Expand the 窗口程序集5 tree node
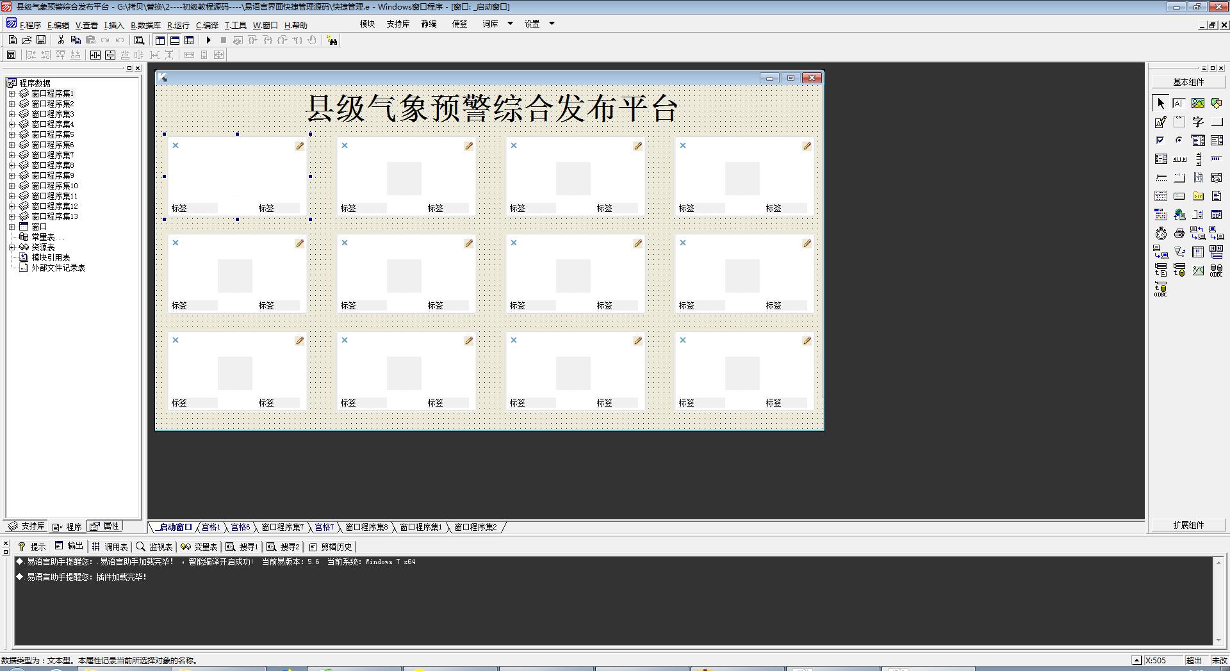Screen dimensions: 1230x671 [x=12, y=134]
